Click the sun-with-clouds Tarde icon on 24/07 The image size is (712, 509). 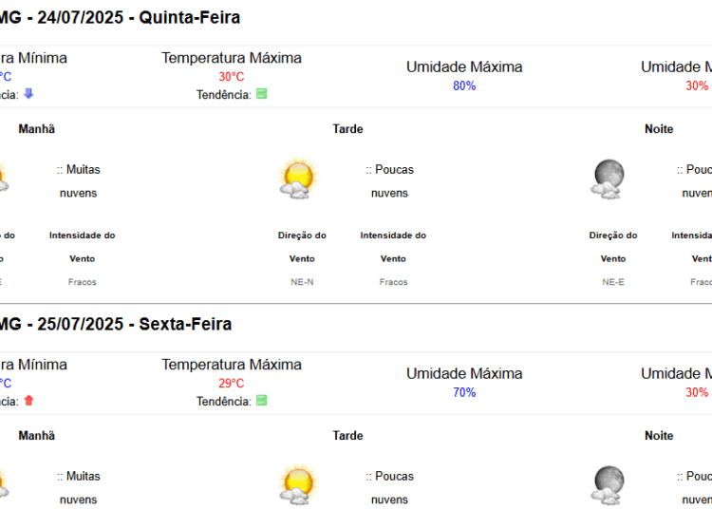(298, 178)
